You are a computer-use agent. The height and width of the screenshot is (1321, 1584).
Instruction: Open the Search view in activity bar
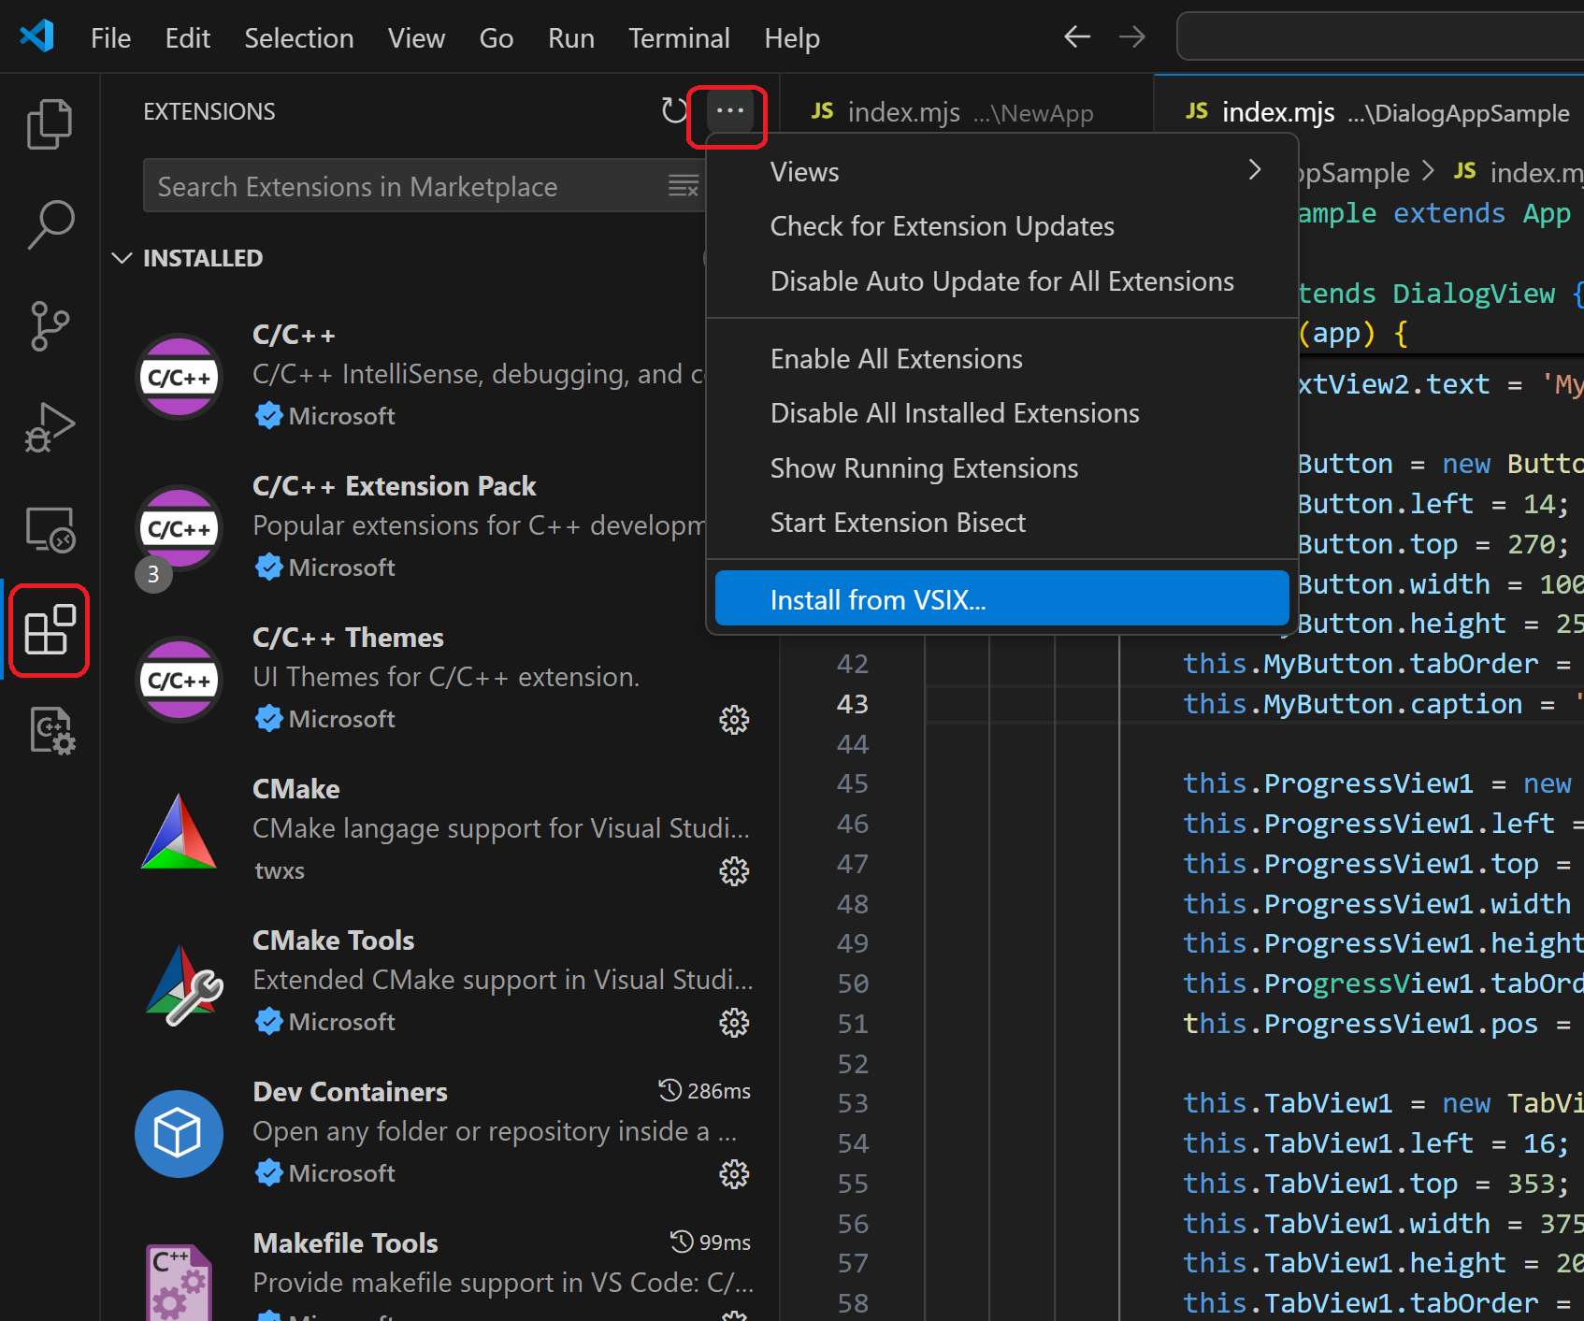coord(49,224)
